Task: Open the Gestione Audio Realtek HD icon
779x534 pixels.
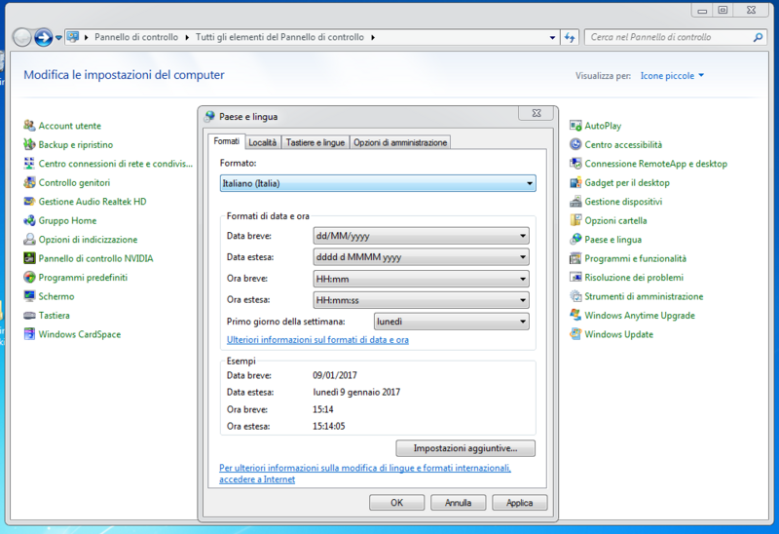Action: (x=30, y=202)
